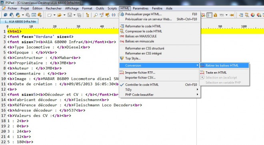Click the Save file floppy disk icon

(x=70, y=15)
